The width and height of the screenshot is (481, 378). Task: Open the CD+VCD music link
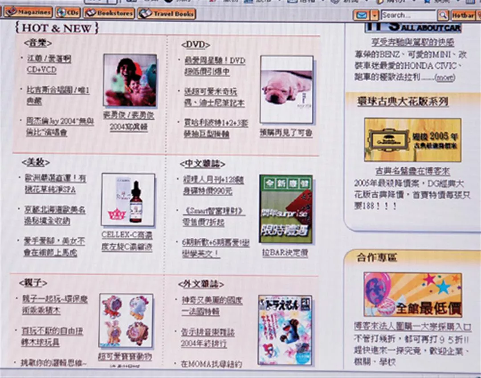[x=41, y=70]
